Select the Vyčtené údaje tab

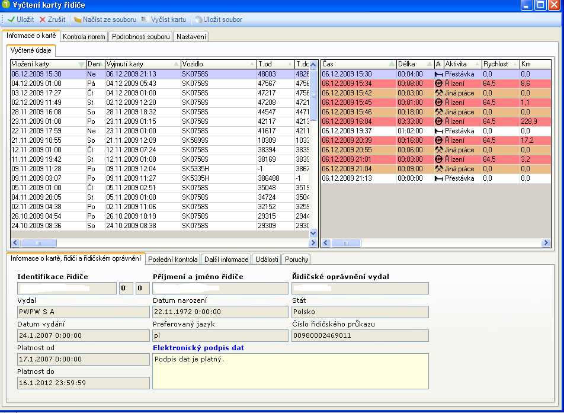pyautogui.click(x=31, y=50)
